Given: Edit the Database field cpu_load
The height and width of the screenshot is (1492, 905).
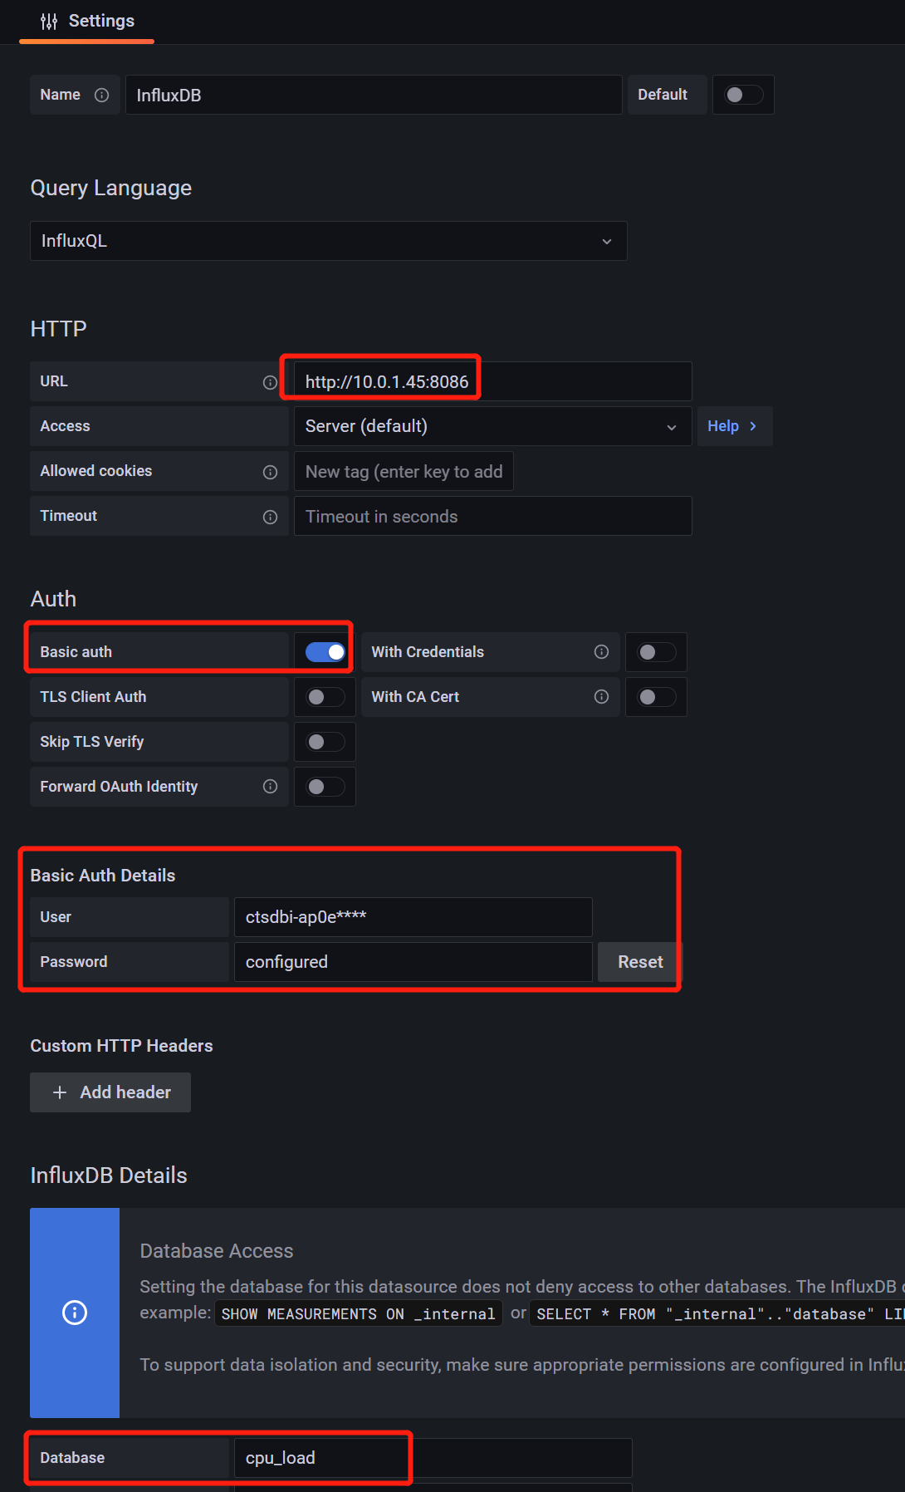Looking at the screenshot, I should coord(433,1458).
